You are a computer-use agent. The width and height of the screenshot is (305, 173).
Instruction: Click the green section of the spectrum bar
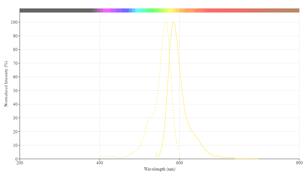151,10
